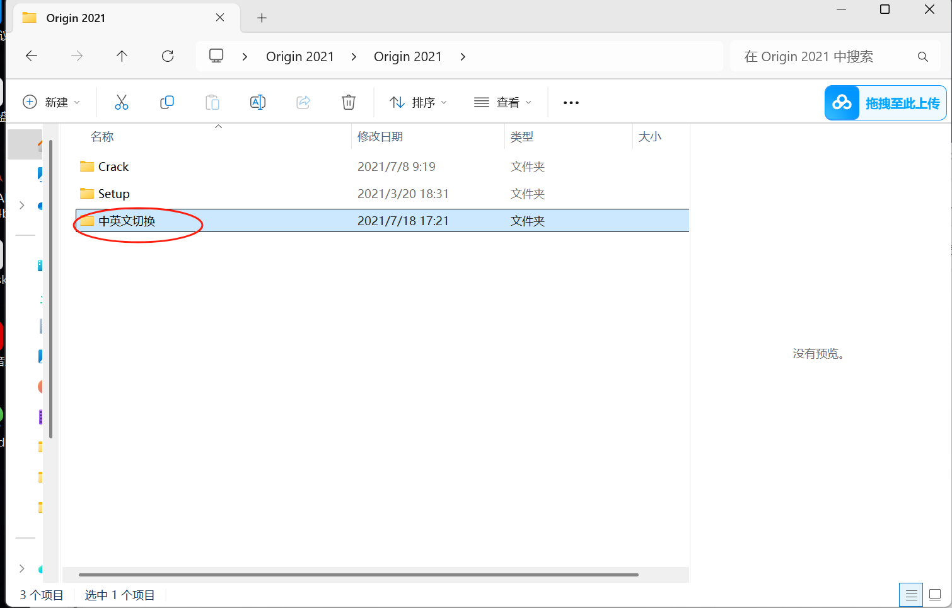Add a new File Explorer tab
The height and width of the screenshot is (608, 952).
[x=262, y=18]
